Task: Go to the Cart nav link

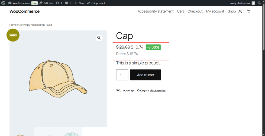Action: click(180, 11)
